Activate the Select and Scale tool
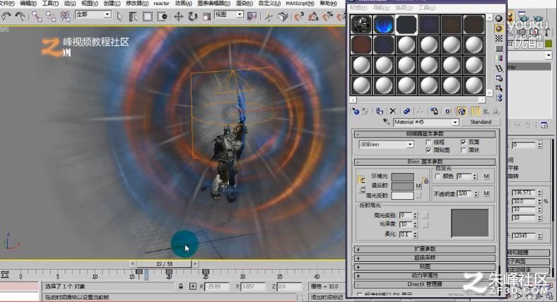This screenshot has width=557, height=302. click(x=206, y=16)
